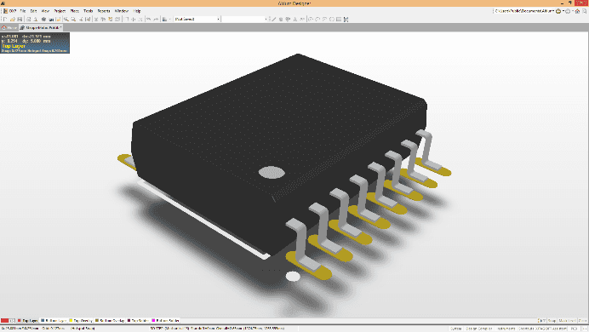Click the Home page icon at top right
This screenshot has width=589, height=332.
[577, 11]
